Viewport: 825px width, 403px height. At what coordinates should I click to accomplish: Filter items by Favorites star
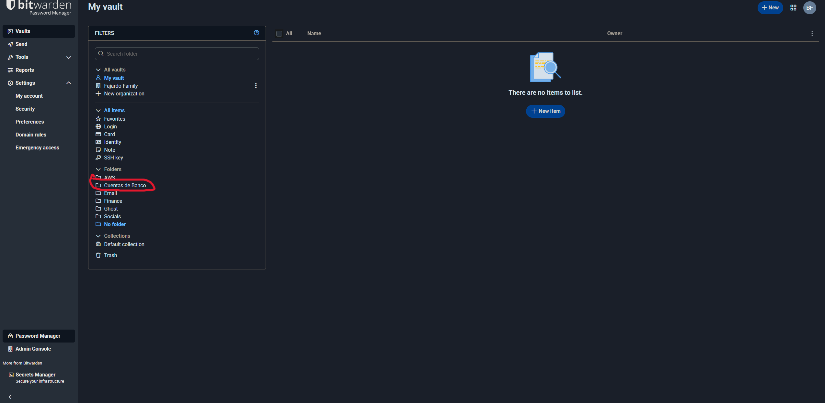click(x=114, y=119)
